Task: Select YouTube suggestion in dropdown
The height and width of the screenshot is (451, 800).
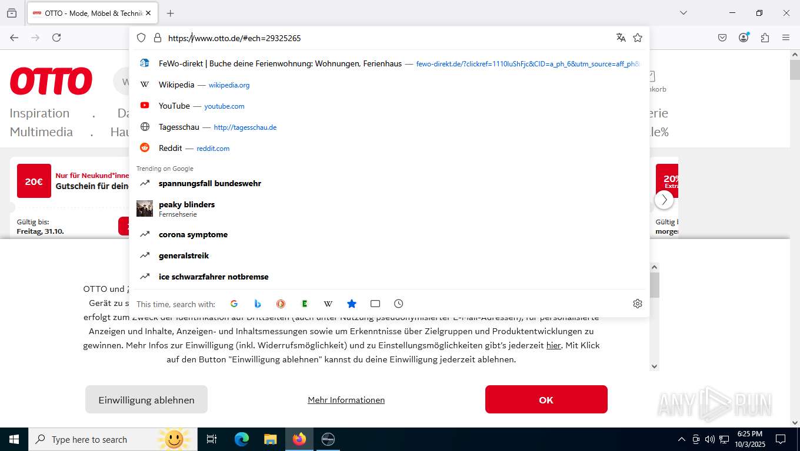Action: click(x=389, y=106)
